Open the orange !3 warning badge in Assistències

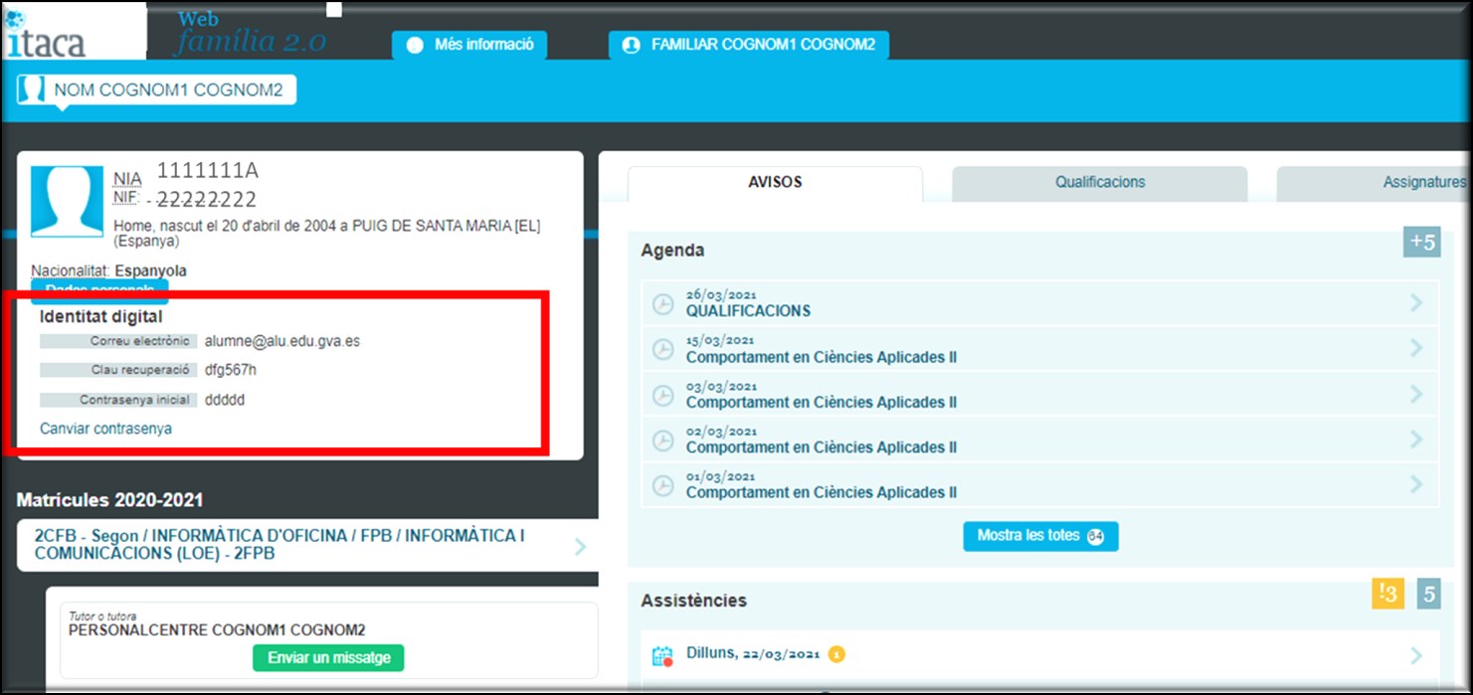pos(1386,594)
